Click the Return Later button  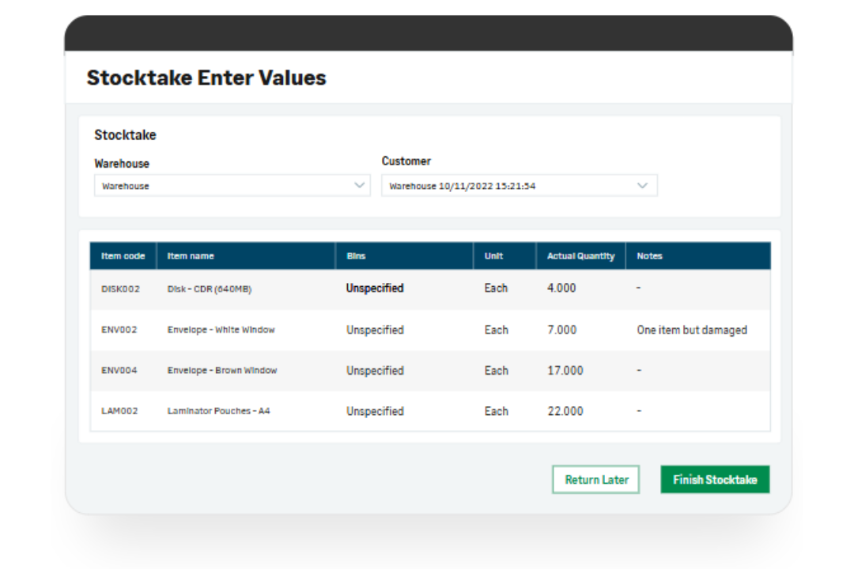(x=596, y=480)
